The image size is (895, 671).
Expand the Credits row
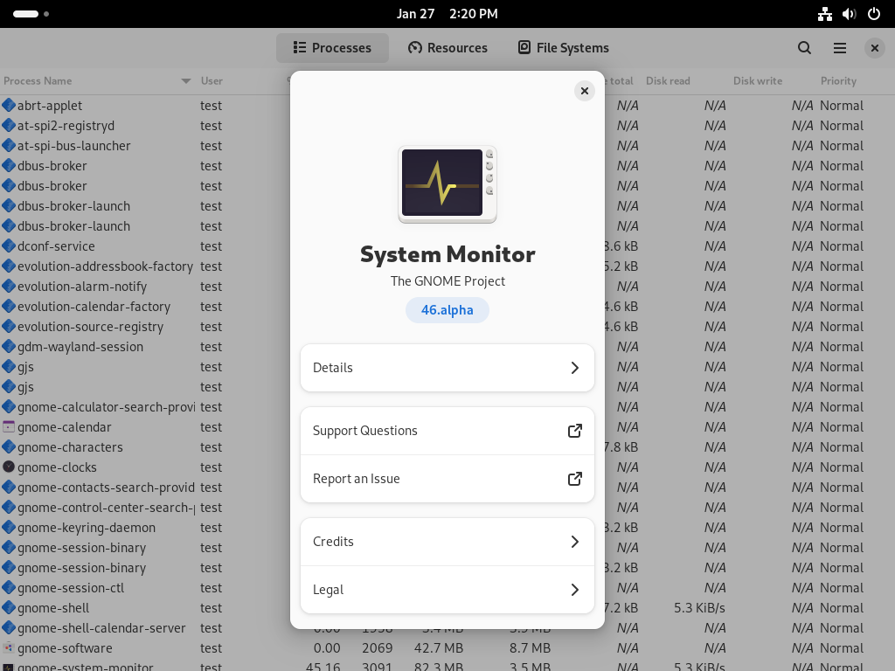click(447, 542)
